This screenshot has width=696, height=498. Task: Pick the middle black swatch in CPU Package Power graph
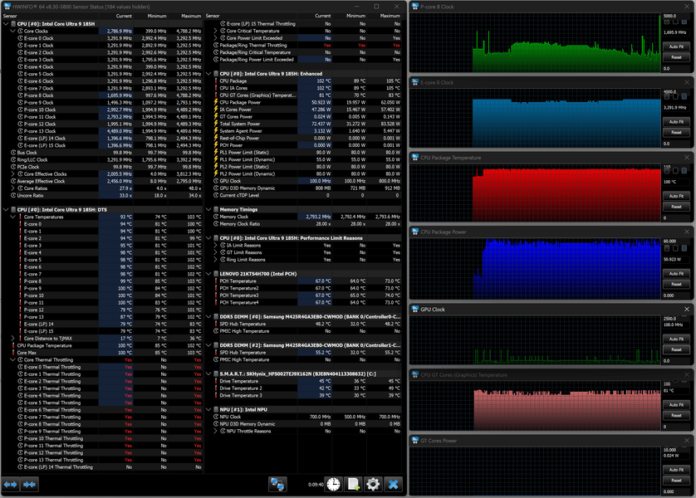pos(675,248)
